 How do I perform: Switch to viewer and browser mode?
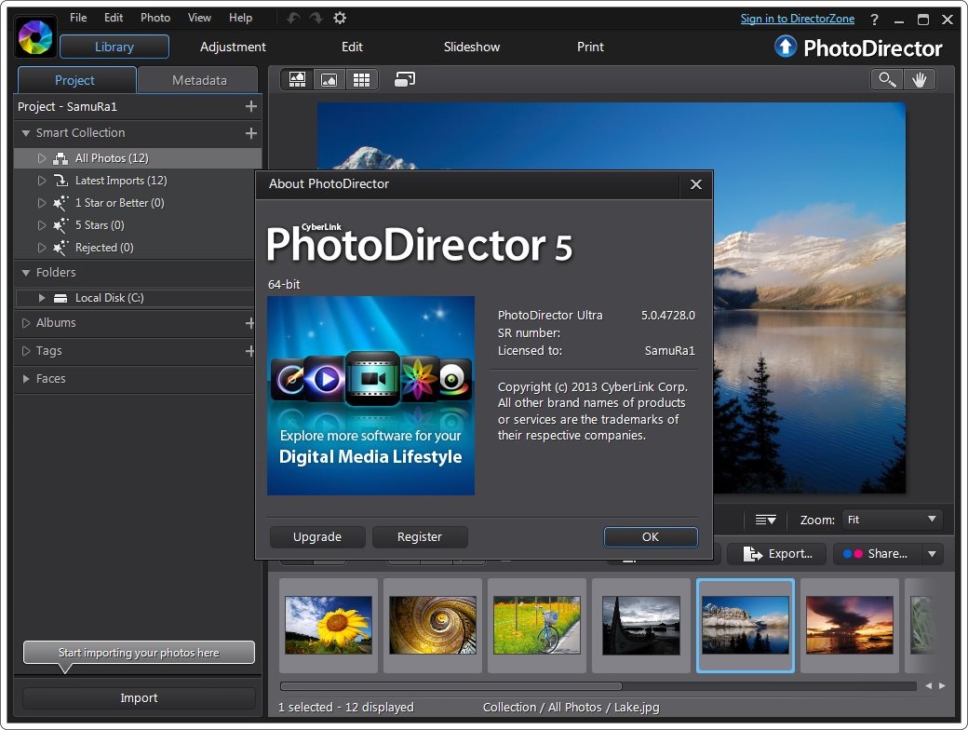pos(298,79)
